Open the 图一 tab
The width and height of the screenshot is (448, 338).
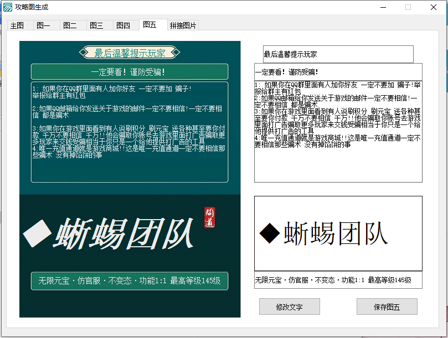coord(43,25)
